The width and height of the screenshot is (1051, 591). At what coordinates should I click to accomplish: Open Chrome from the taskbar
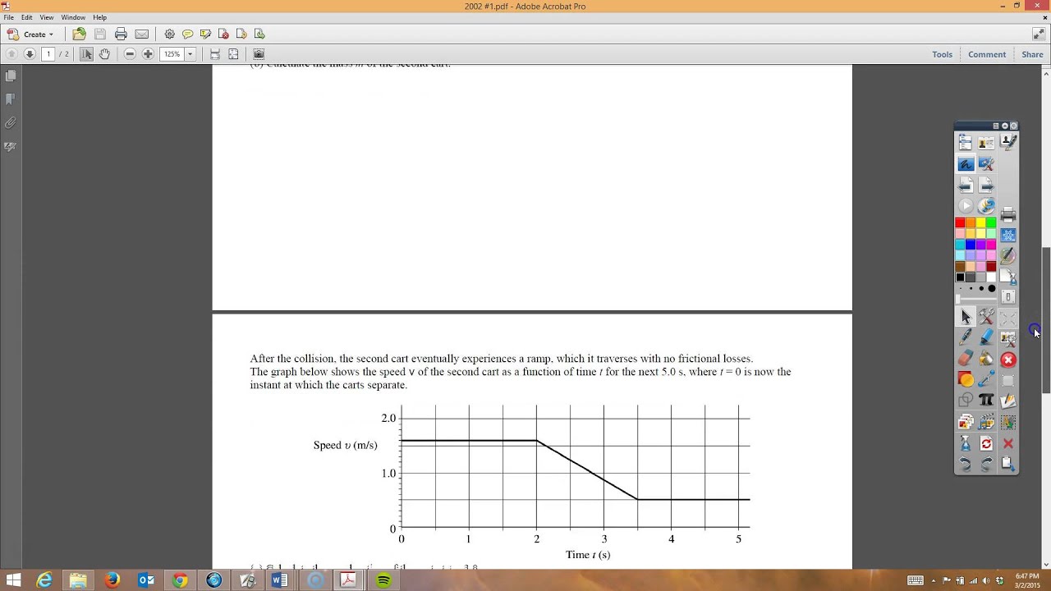(x=180, y=580)
